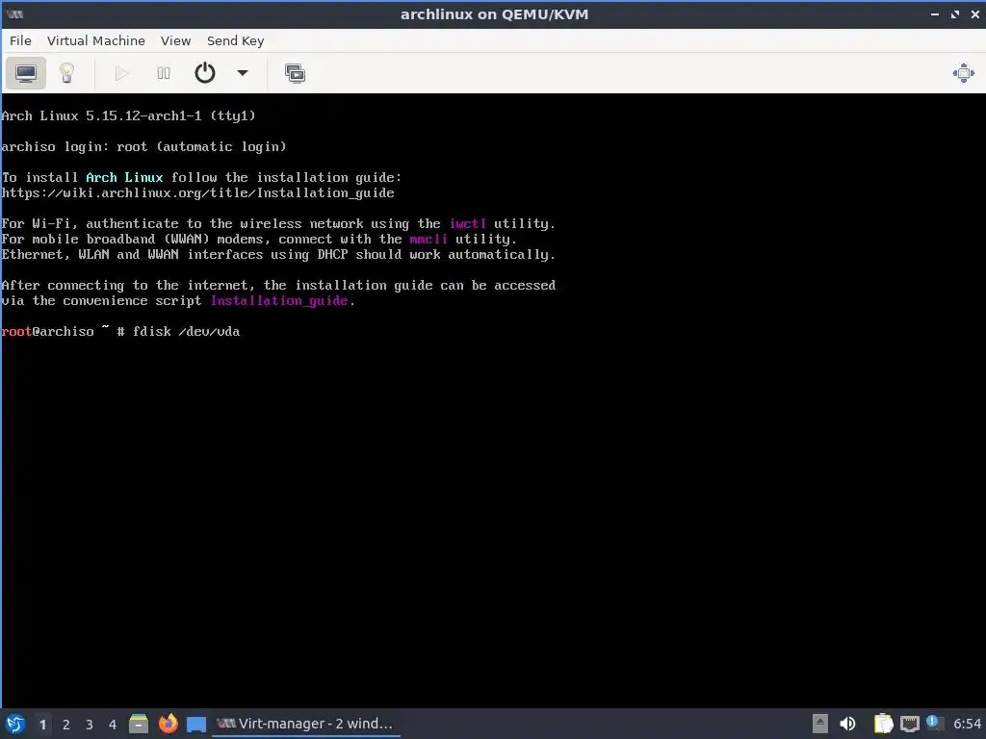This screenshot has height=739, width=986.
Task: Click the Installation_guide script name text
Action: pyautogui.click(x=279, y=301)
